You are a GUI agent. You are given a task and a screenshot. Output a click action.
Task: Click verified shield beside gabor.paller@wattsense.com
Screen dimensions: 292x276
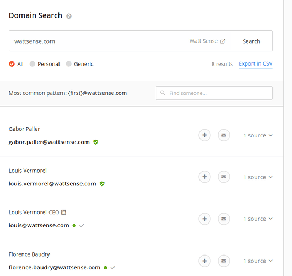click(95, 142)
